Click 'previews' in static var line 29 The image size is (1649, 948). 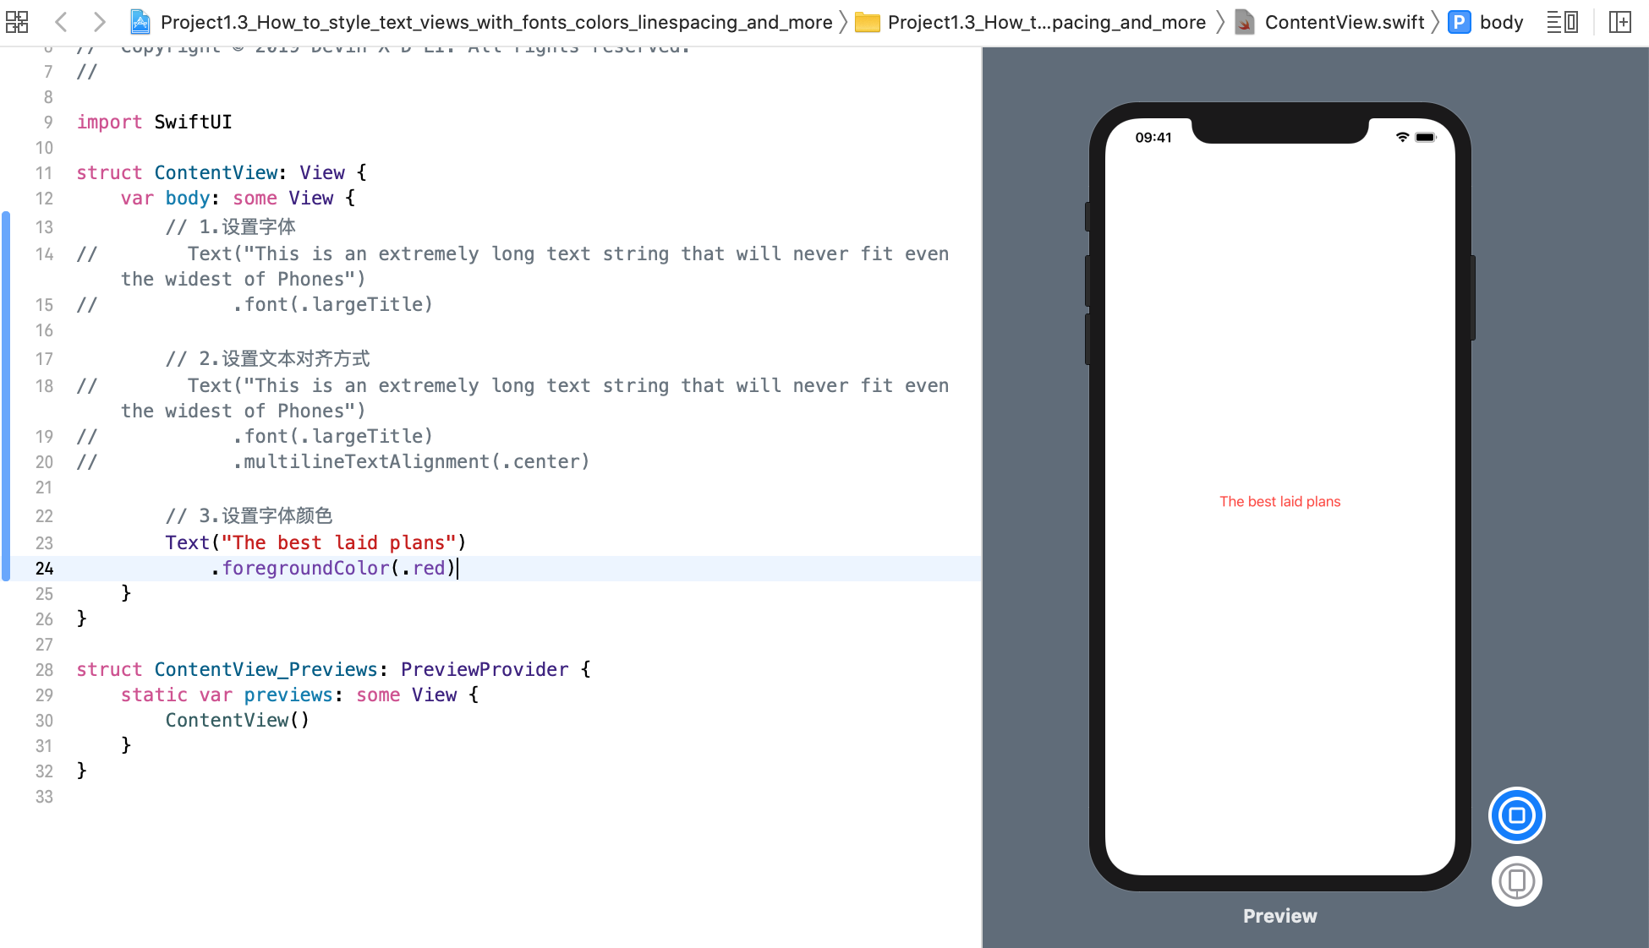coord(288,695)
